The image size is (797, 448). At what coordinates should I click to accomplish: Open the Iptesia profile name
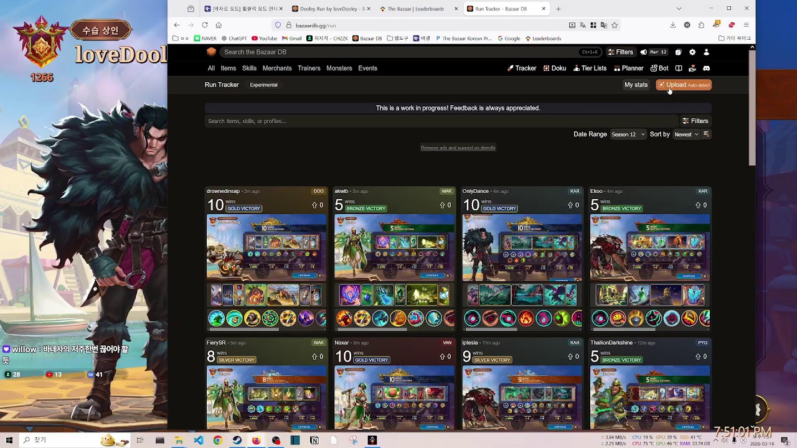[x=470, y=343]
